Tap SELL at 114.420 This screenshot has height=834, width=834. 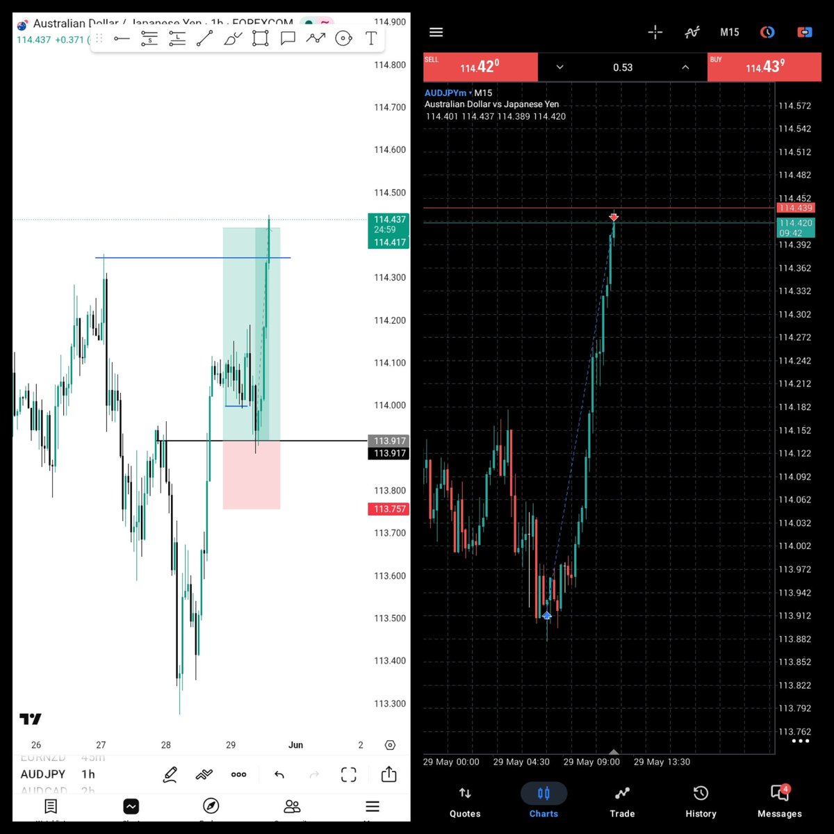(480, 67)
